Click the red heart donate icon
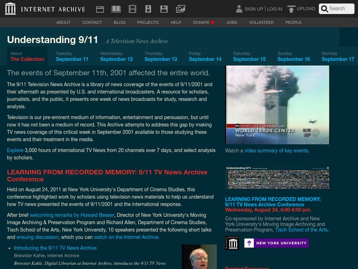358x269 pixels. click(x=213, y=22)
